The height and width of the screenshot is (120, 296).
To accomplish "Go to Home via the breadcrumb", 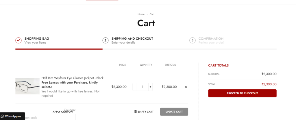I will [141, 14].
